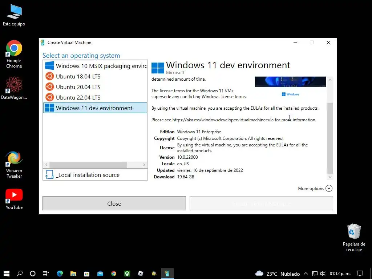The width and height of the screenshot is (372, 279).
Task: Click the taskbar clock 01:12 p. m.
Action: point(340,274)
